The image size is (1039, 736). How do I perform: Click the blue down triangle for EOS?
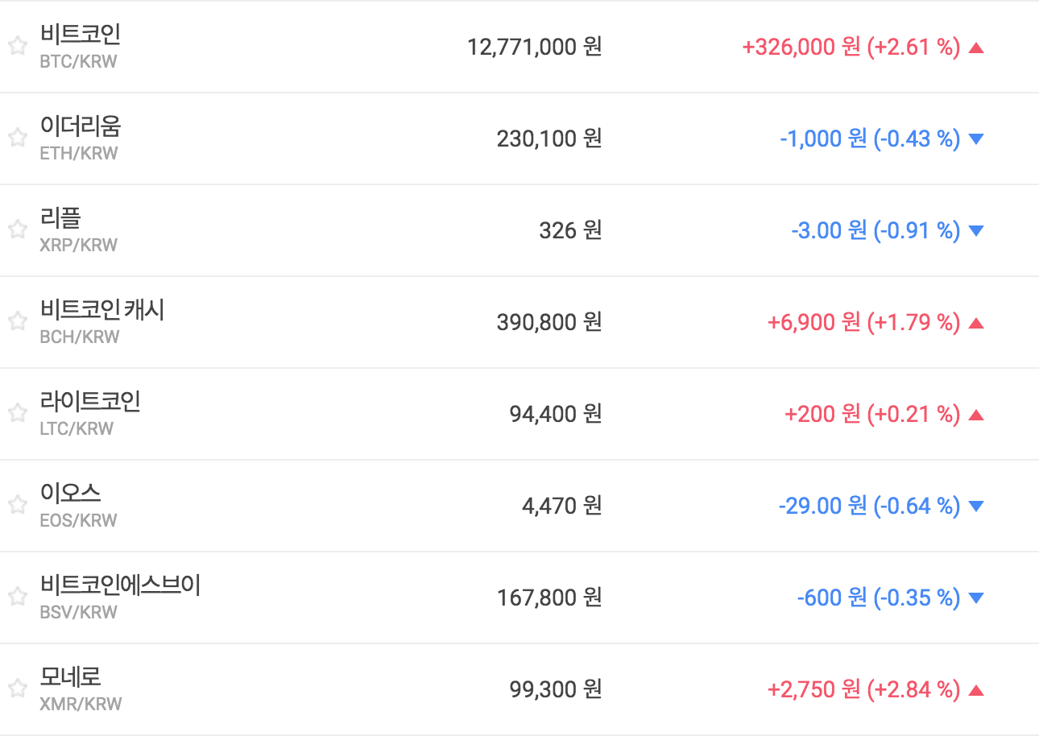coord(976,507)
